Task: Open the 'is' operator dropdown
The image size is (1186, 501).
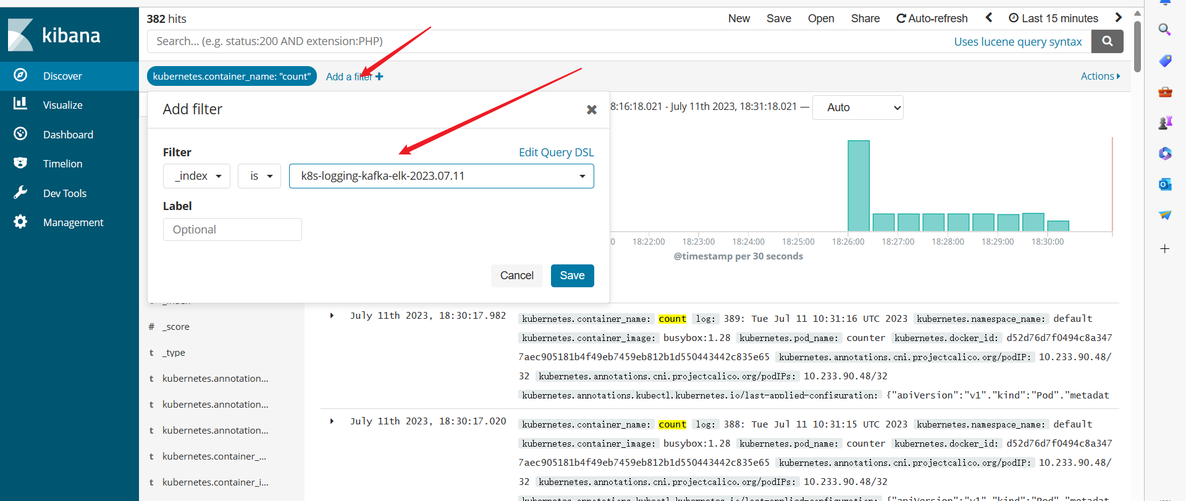Action: click(259, 176)
